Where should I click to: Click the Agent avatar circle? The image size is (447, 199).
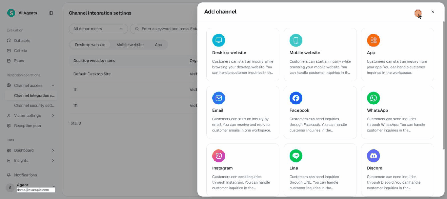(10, 188)
